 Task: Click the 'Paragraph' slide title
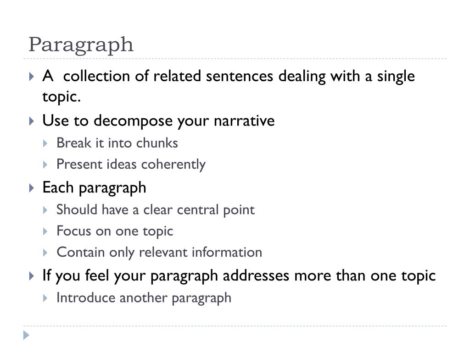(81, 45)
